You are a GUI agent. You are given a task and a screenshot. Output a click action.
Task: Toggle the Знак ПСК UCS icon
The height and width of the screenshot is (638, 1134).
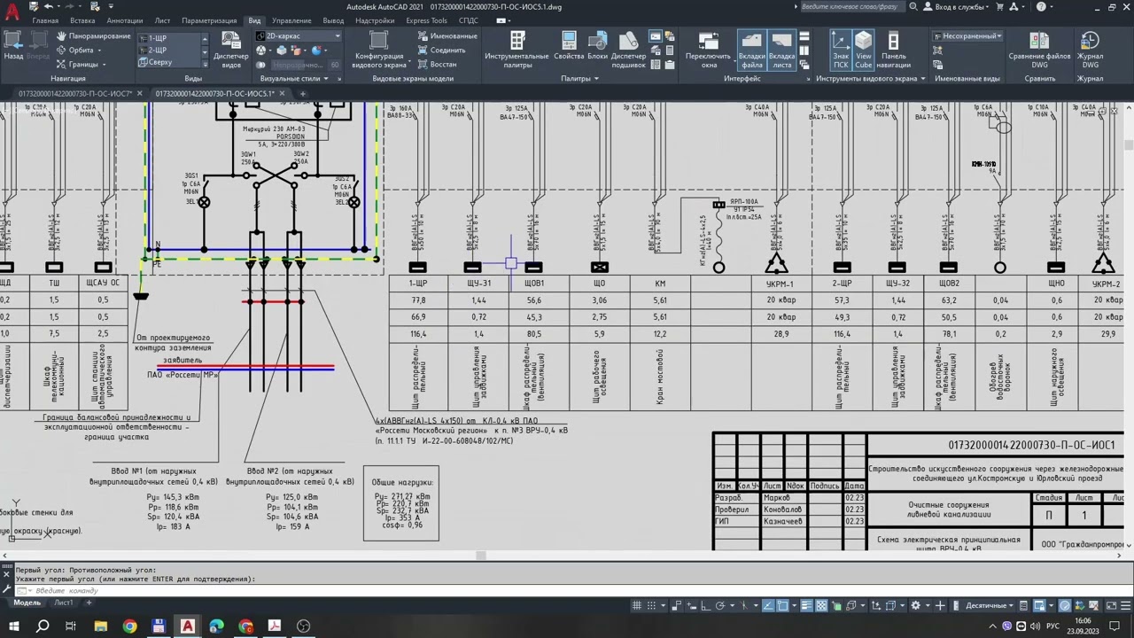click(840, 50)
